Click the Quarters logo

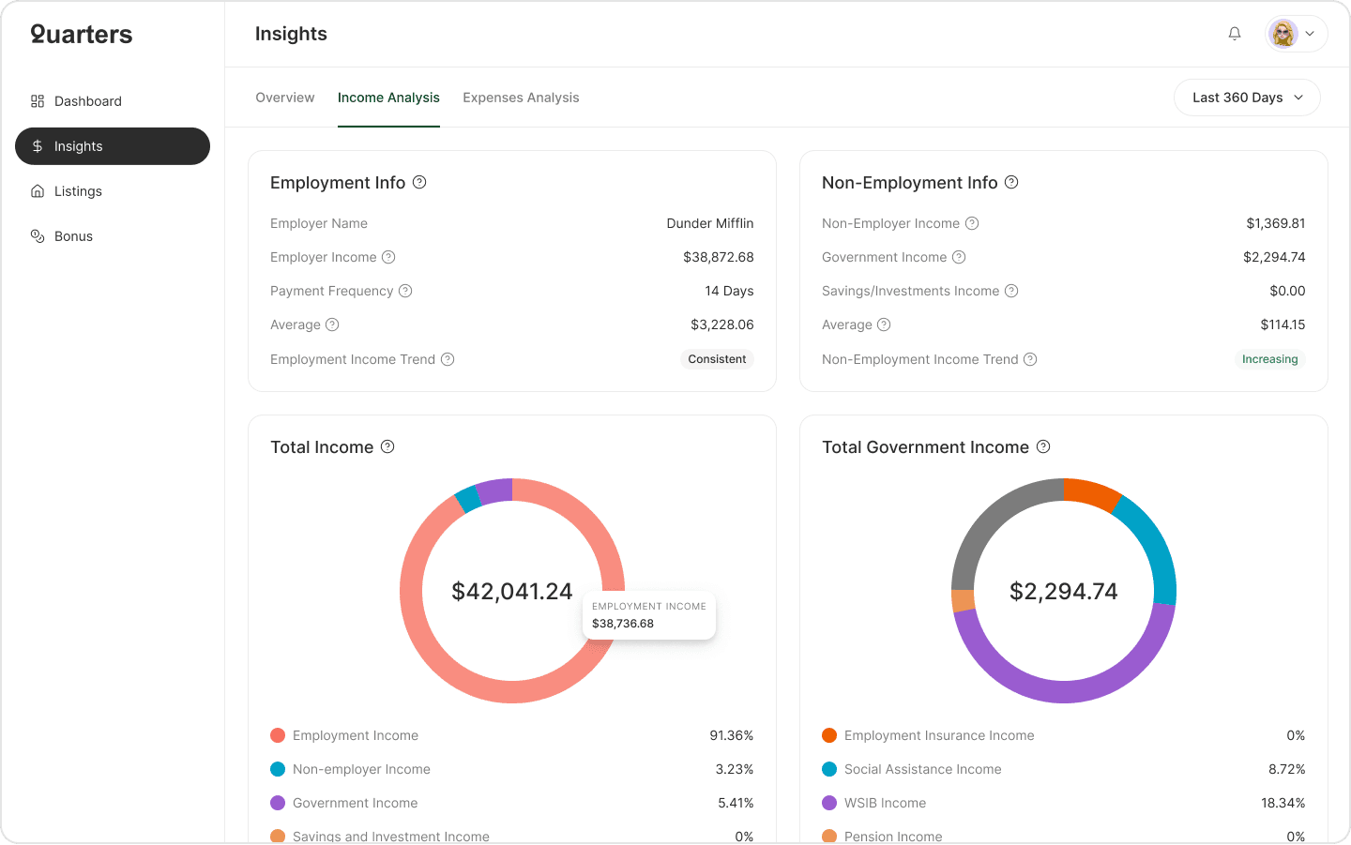pos(82,35)
